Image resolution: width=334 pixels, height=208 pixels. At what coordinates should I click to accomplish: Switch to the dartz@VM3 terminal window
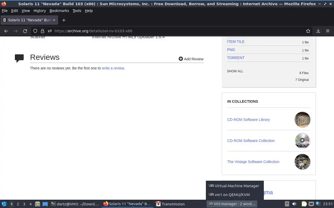point(75,204)
